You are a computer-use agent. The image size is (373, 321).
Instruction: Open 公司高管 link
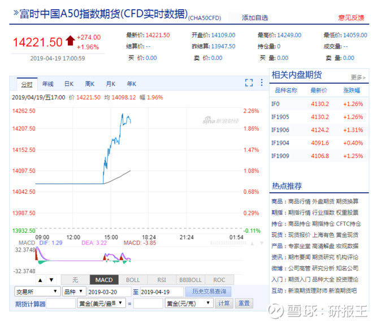coord(300,268)
